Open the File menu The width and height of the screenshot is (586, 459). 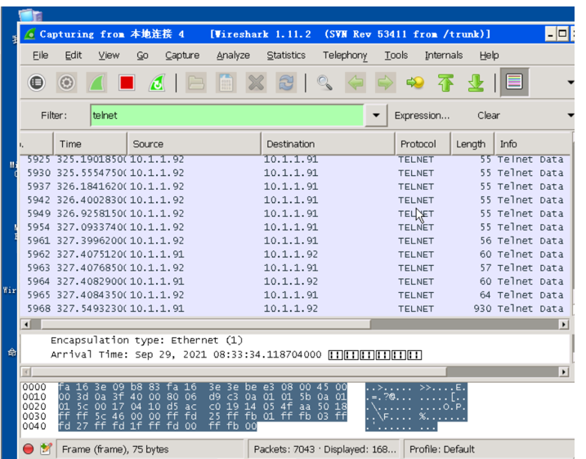[40, 56]
